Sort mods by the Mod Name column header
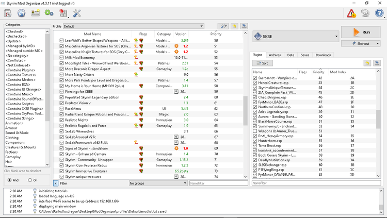Screen dimensions: 387x218 (x=92, y=34)
